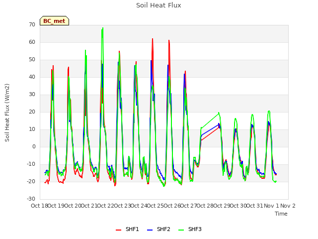
Task: Toggle the SHF3 legend entry
Action: tap(190, 229)
